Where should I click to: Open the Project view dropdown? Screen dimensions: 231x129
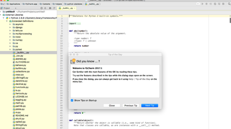pyautogui.click(x=16, y=8)
